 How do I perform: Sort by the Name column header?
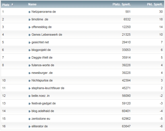tap(32, 4)
